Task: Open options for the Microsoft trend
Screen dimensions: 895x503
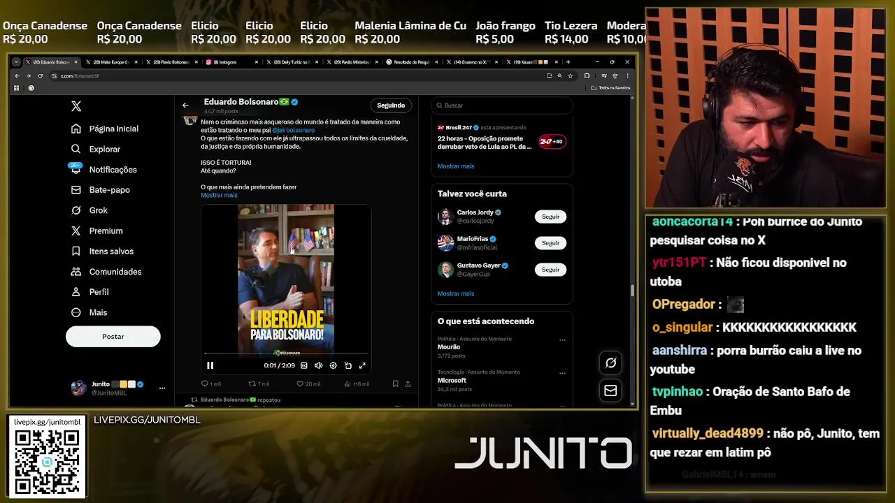Action: (x=562, y=373)
